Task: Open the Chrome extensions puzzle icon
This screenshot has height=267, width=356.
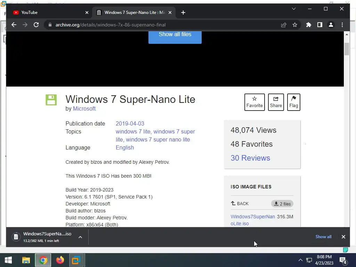Action: (309, 25)
